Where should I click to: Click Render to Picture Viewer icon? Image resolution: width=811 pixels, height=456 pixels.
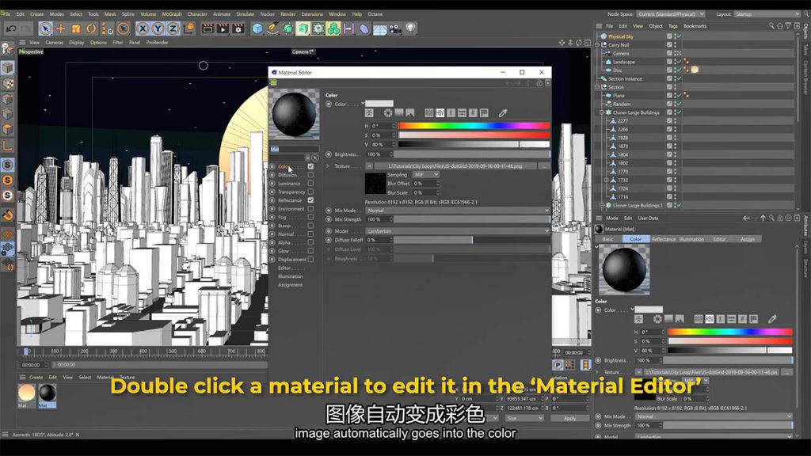pyautogui.click(x=223, y=29)
